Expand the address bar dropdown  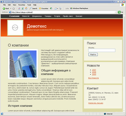pos(116,12)
